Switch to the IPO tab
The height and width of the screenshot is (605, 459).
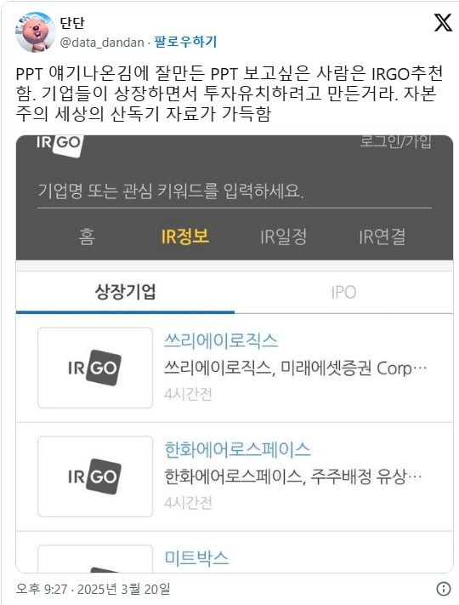tap(343, 292)
